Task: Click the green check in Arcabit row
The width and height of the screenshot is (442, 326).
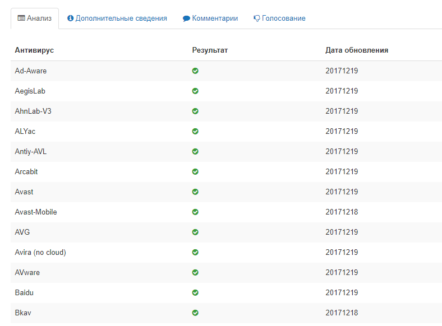Action: pos(195,171)
